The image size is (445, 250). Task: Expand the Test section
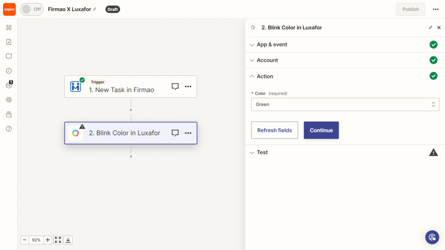click(x=262, y=152)
